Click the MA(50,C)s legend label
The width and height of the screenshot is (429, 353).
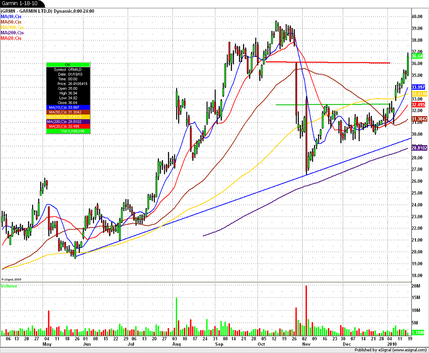coord(11,22)
